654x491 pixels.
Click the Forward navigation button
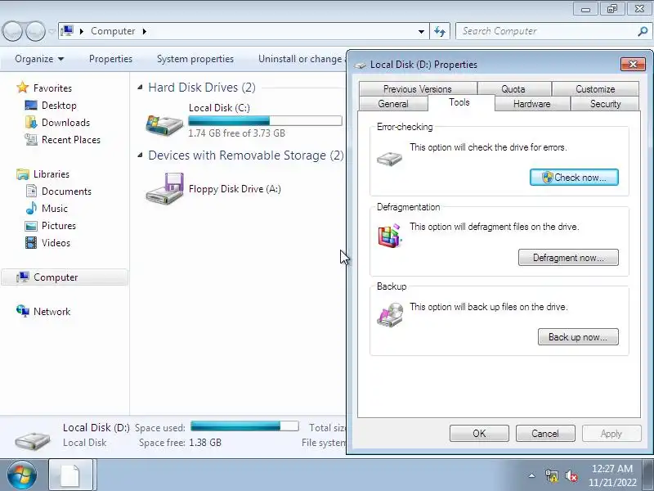pos(36,31)
